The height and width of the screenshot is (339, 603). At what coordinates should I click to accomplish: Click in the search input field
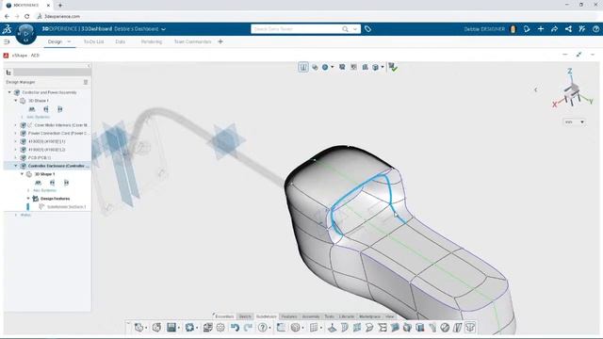click(297, 29)
